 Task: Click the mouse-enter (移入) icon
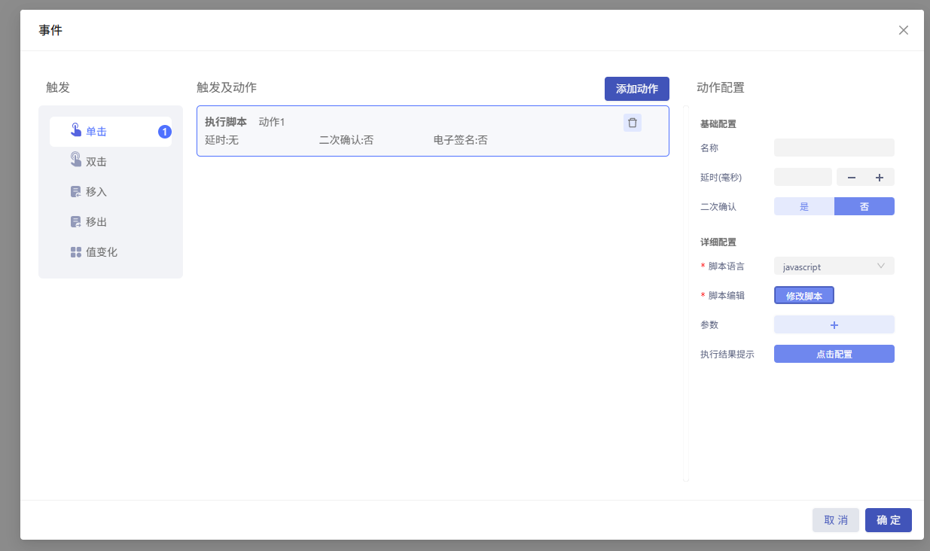coord(75,192)
